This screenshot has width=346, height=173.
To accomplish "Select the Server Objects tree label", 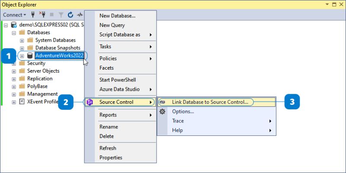I will (x=43, y=71).
